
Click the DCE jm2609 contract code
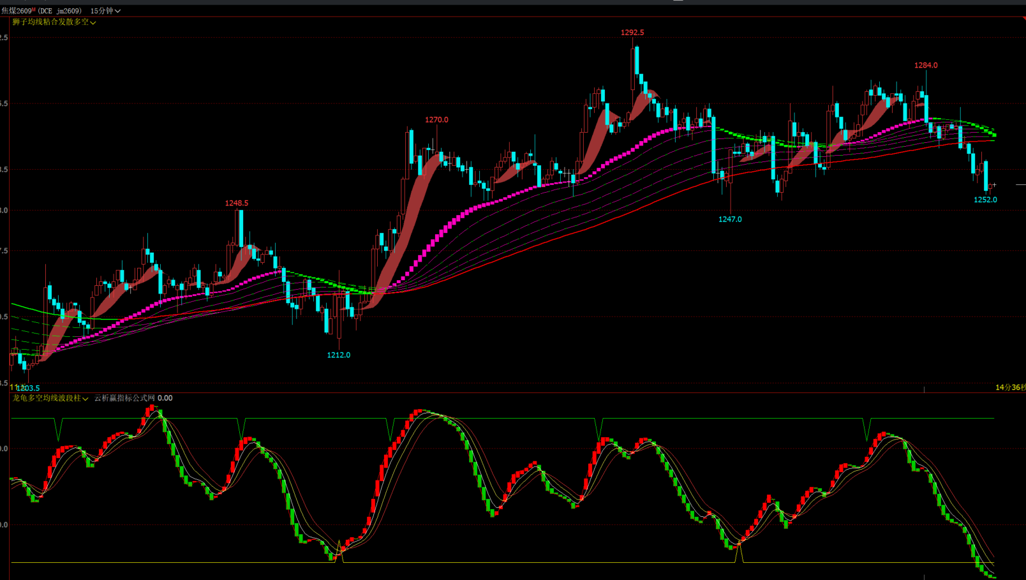(60, 11)
